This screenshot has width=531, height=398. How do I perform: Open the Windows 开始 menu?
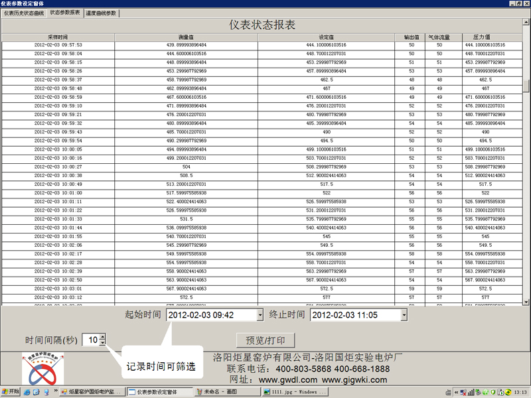coord(11,392)
